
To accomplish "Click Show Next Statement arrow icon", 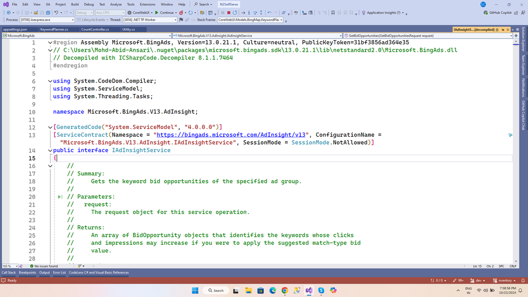I will (243, 13).
